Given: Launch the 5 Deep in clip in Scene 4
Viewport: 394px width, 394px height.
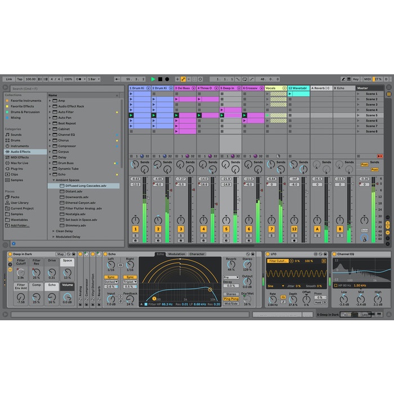Looking at the screenshot, I should (222, 110).
